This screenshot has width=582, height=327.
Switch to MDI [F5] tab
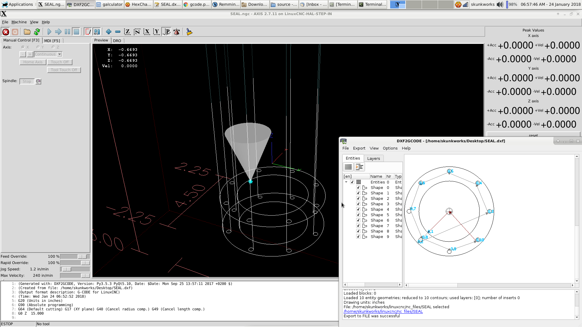(x=52, y=41)
